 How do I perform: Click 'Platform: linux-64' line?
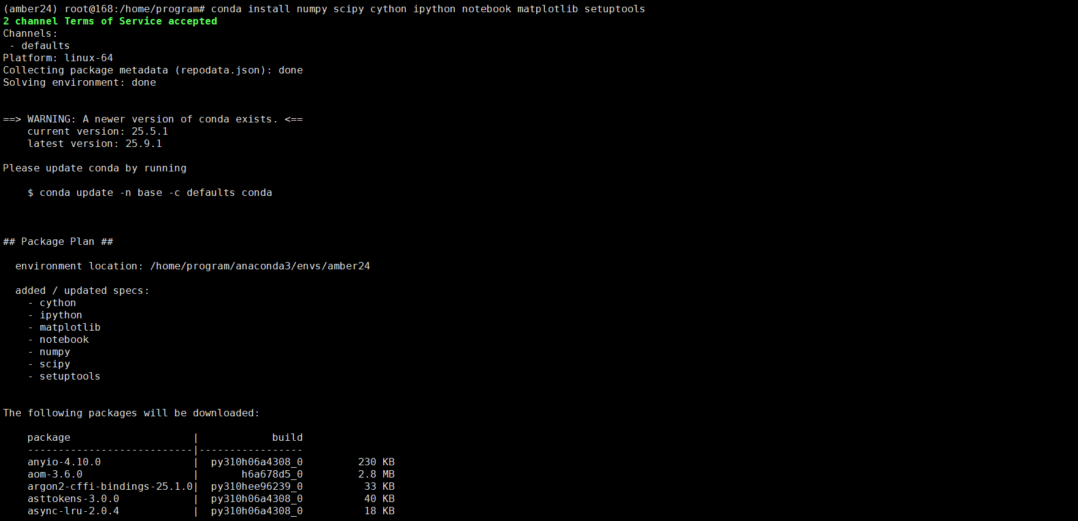click(58, 58)
